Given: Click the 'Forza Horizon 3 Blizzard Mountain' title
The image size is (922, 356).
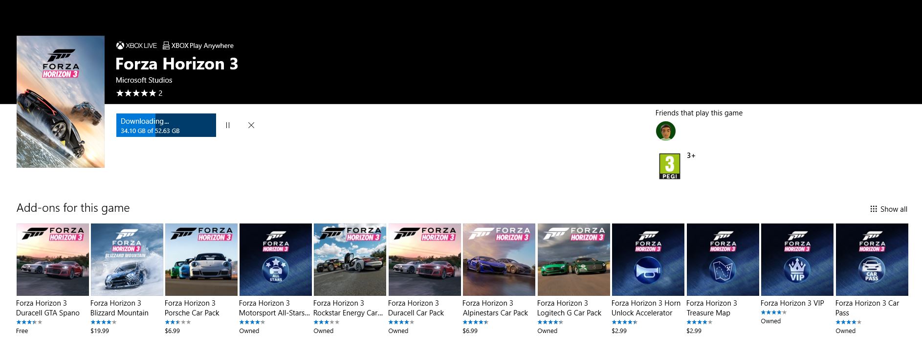Looking at the screenshot, I should [119, 308].
